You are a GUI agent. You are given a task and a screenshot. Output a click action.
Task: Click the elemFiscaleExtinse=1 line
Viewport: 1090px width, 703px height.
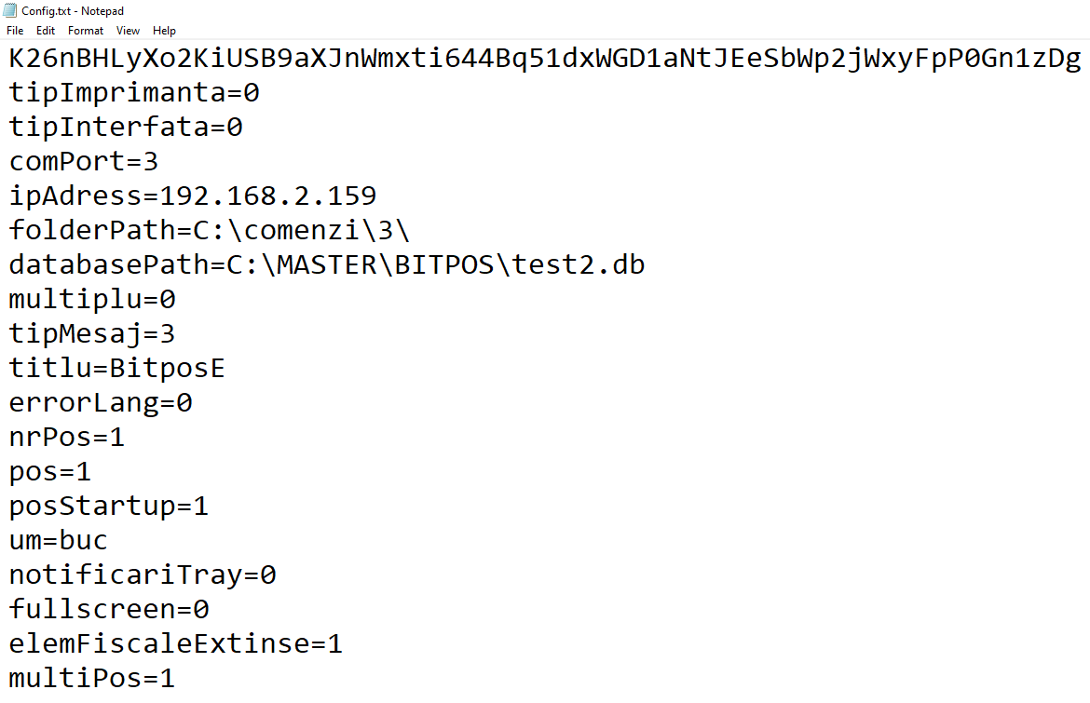[x=176, y=644]
